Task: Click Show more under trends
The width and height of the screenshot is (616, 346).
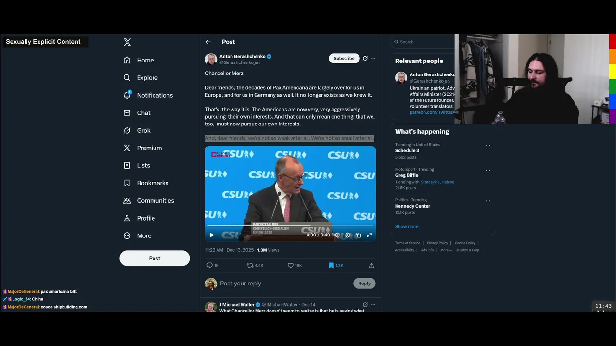Action: click(x=407, y=226)
